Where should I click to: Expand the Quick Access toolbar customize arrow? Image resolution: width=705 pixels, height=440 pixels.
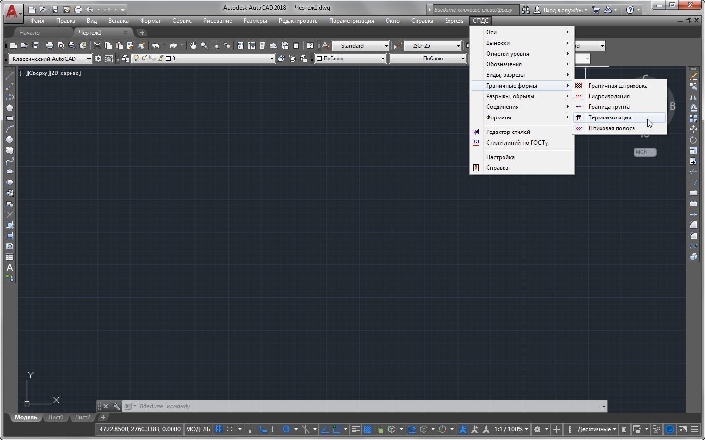coord(123,9)
